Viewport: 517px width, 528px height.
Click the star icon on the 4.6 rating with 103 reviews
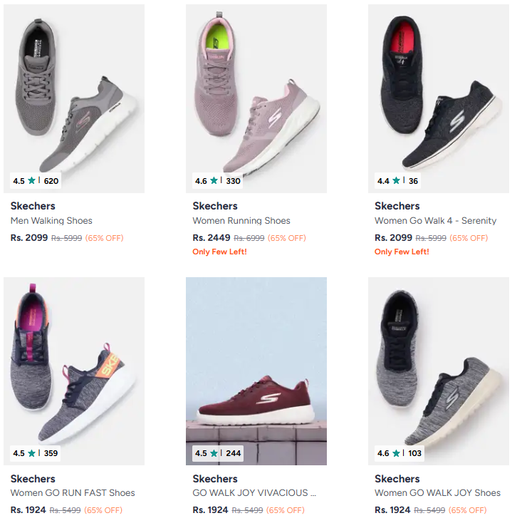[396, 453]
